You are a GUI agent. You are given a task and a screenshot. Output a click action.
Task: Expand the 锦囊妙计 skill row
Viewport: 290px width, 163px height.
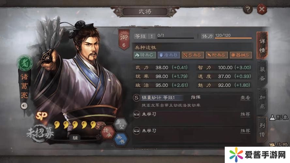[x=192, y=101]
